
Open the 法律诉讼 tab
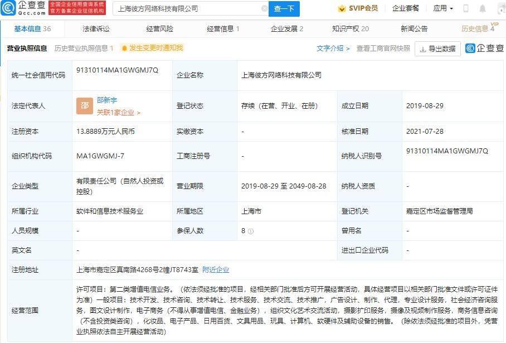coord(96,29)
